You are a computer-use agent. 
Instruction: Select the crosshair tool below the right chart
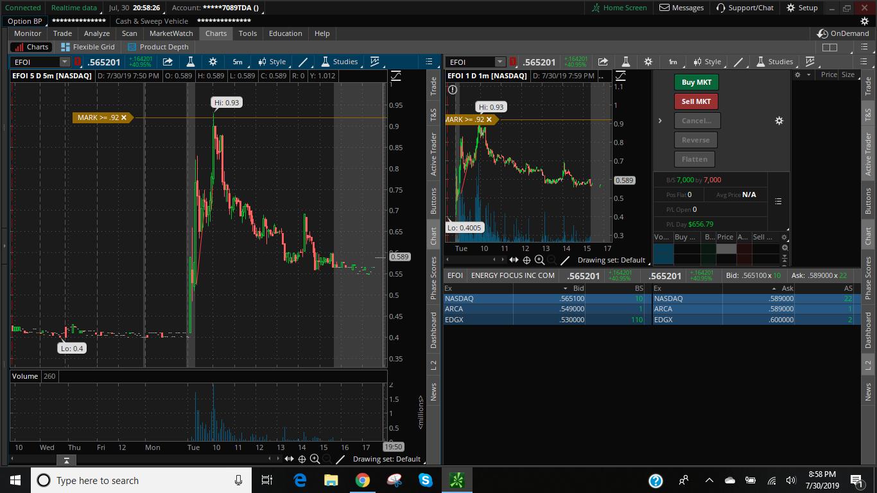point(526,260)
